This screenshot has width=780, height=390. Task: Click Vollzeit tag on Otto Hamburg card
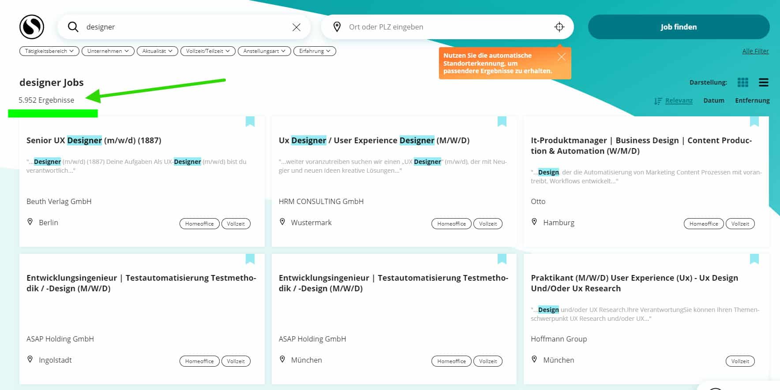pyautogui.click(x=740, y=224)
